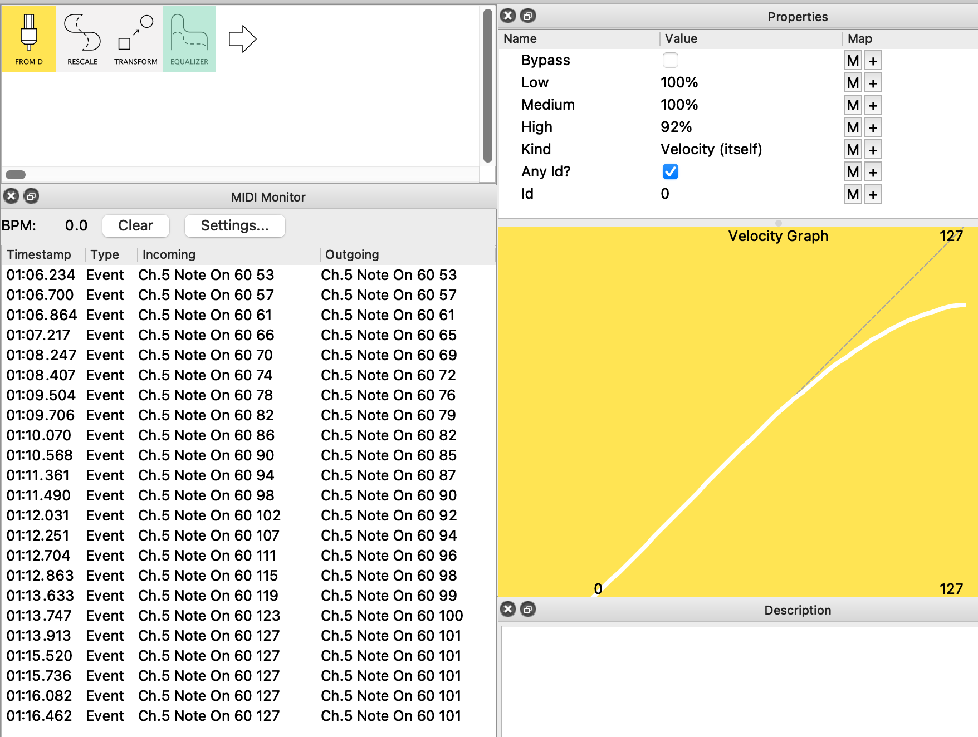Select the FROM D input module icon

coord(28,39)
